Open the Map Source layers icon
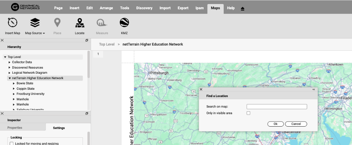This screenshot has height=145, width=352. 35,23
